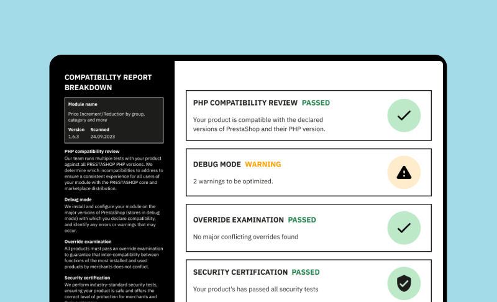
Task: Click the 'Price Increment/Reduction by group' module name
Action: tap(106, 117)
